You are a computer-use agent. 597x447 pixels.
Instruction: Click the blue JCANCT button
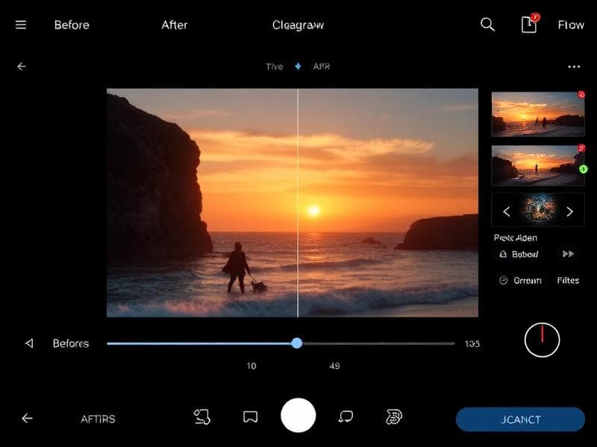click(x=520, y=419)
